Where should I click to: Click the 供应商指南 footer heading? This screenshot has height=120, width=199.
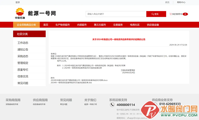[40, 100]
